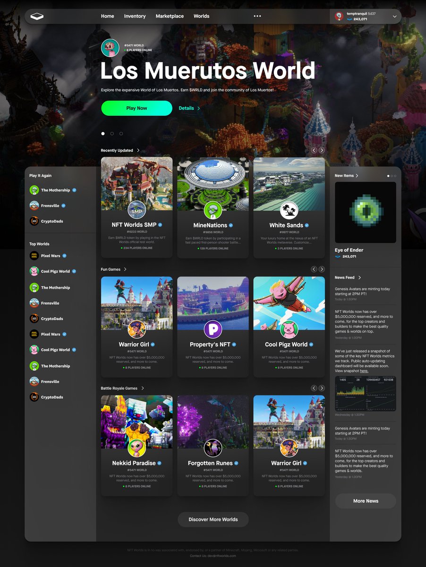The height and width of the screenshot is (567, 426).
Task: Click verified badge next to White Sands title
Action: pyautogui.click(x=307, y=225)
